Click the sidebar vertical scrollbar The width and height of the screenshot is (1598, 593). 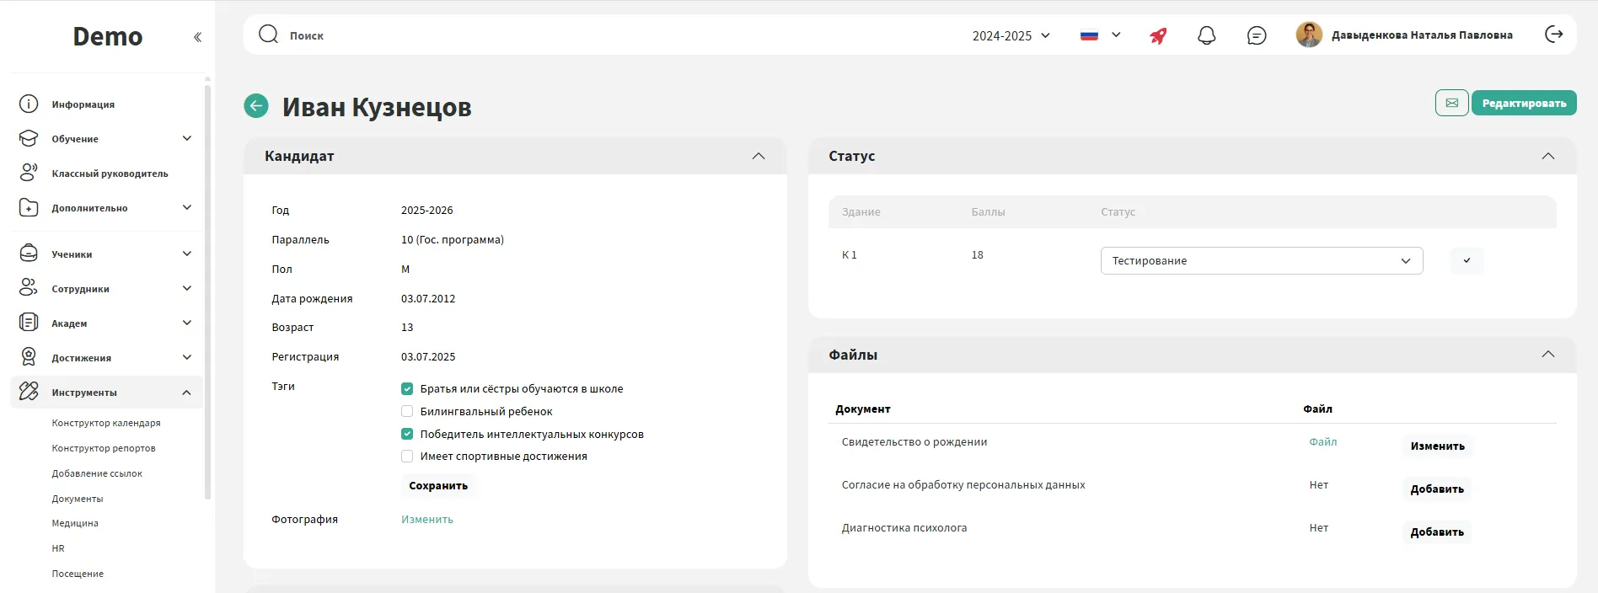tap(207, 286)
